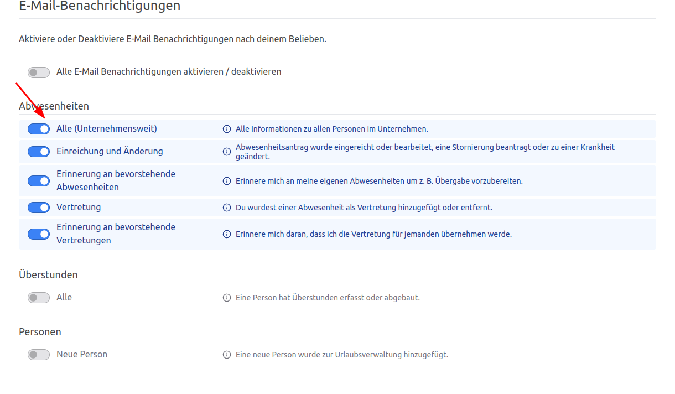
Task: Disable "Erinnerung an bevorstehende Abwesenheiten" toggle
Action: click(38, 180)
